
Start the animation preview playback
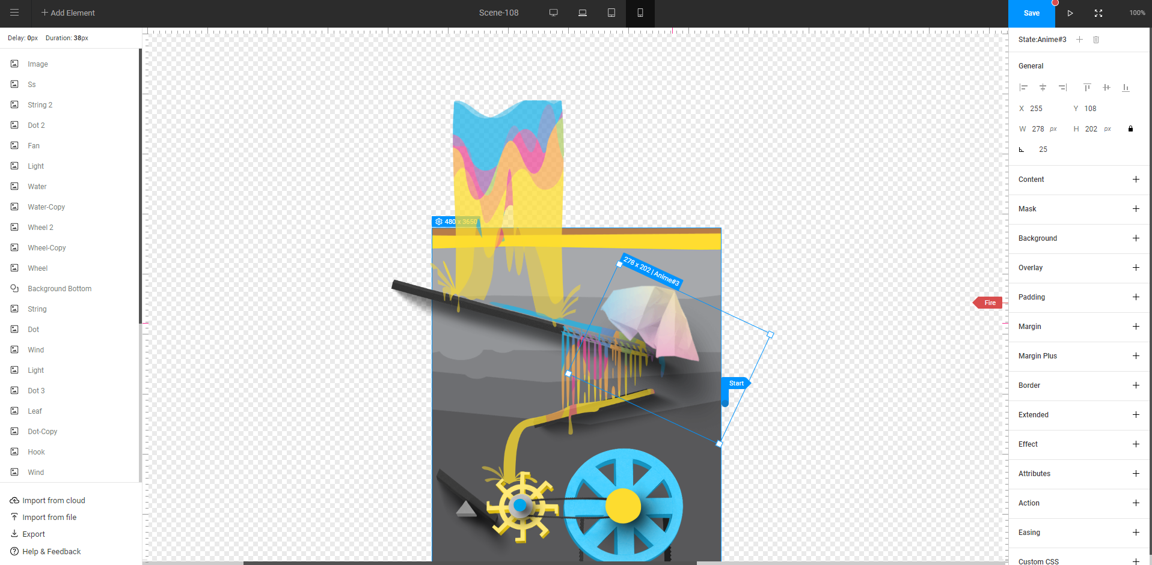coord(1070,13)
